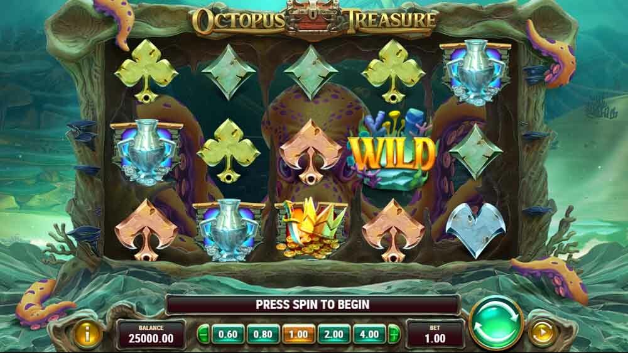Click the Bet amount display

[x=435, y=334]
